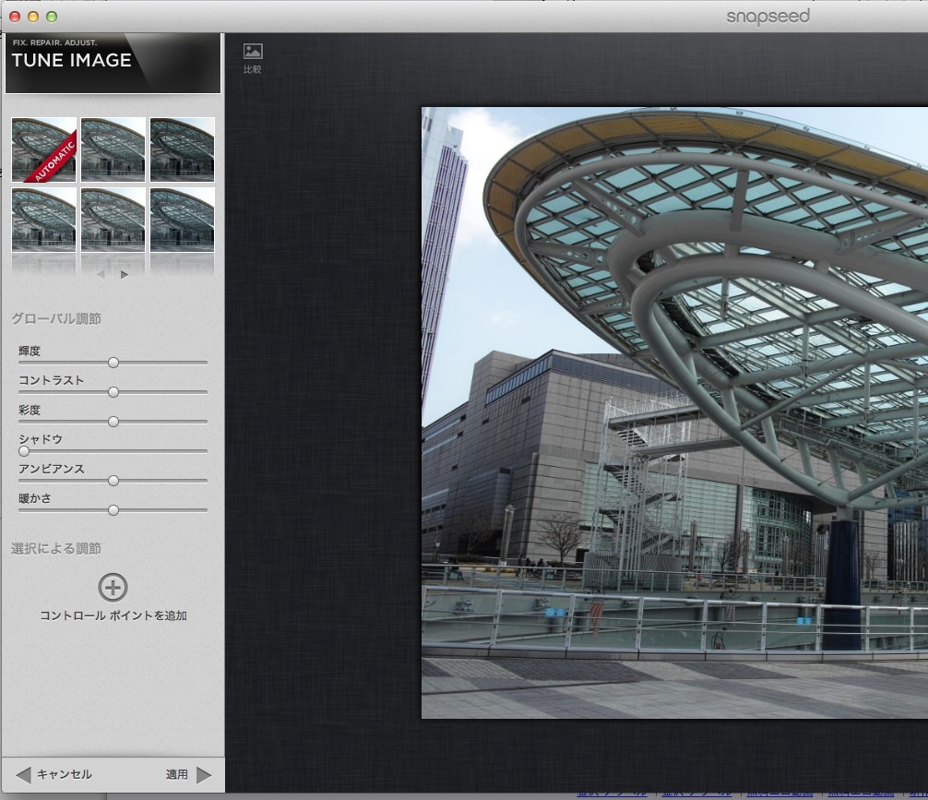928x800 pixels.
Task: Click the add control point plus icon
Action: (x=113, y=588)
